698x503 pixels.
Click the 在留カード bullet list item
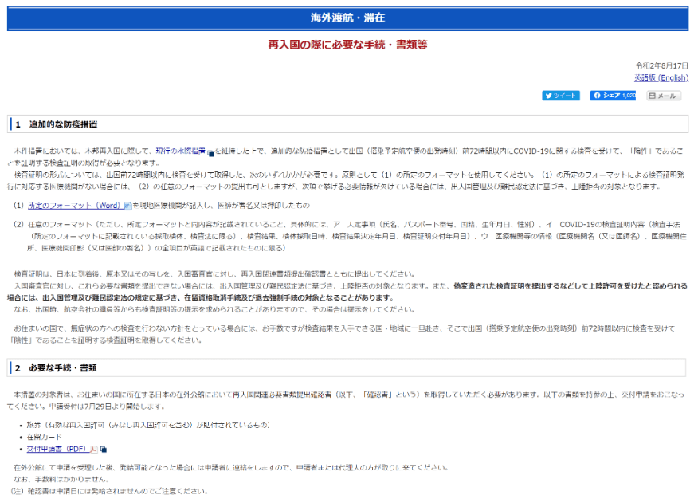click(x=45, y=437)
